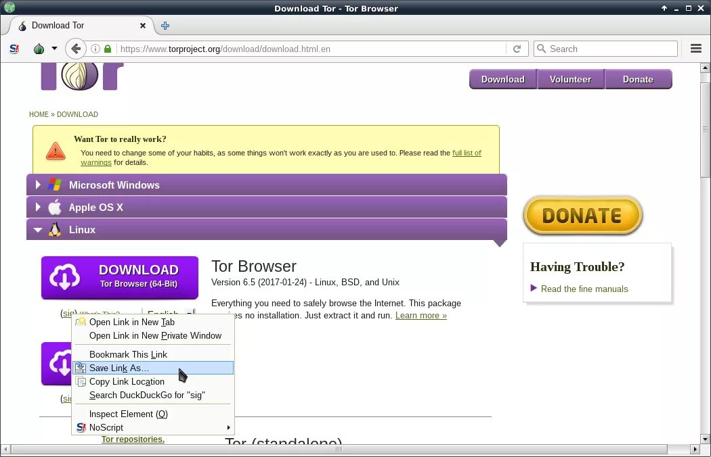Click the Torbutton onion icon
711x457 pixels.
39,49
